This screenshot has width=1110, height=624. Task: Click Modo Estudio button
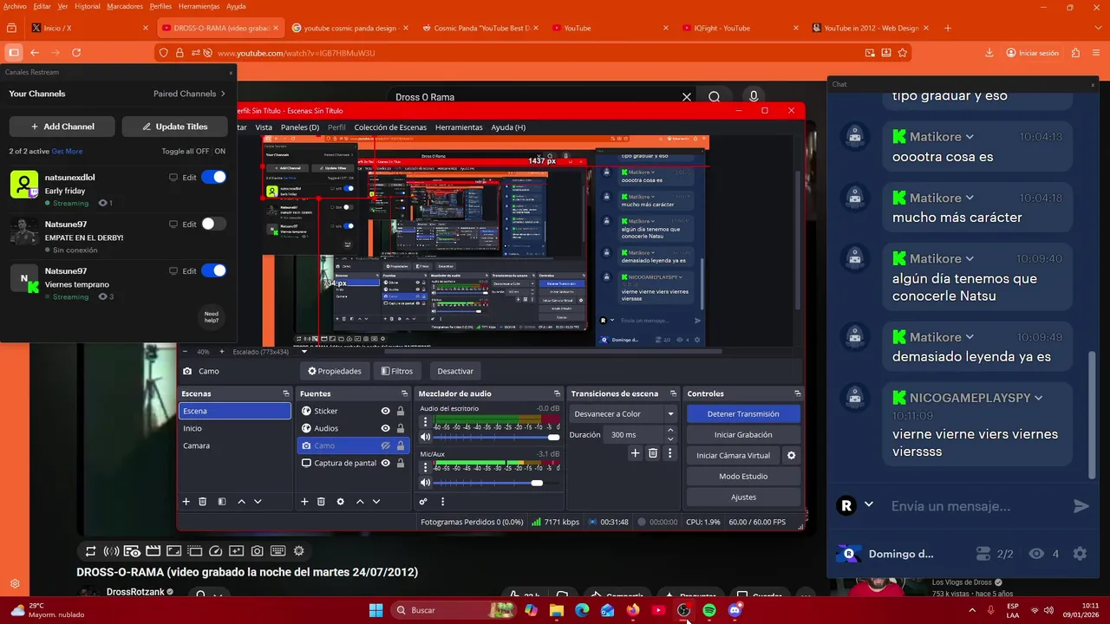(743, 477)
